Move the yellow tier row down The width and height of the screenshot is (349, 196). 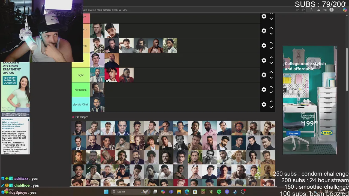click(271, 63)
